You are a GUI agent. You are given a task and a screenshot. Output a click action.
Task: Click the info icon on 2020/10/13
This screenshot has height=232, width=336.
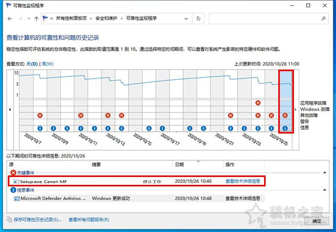[108, 128]
